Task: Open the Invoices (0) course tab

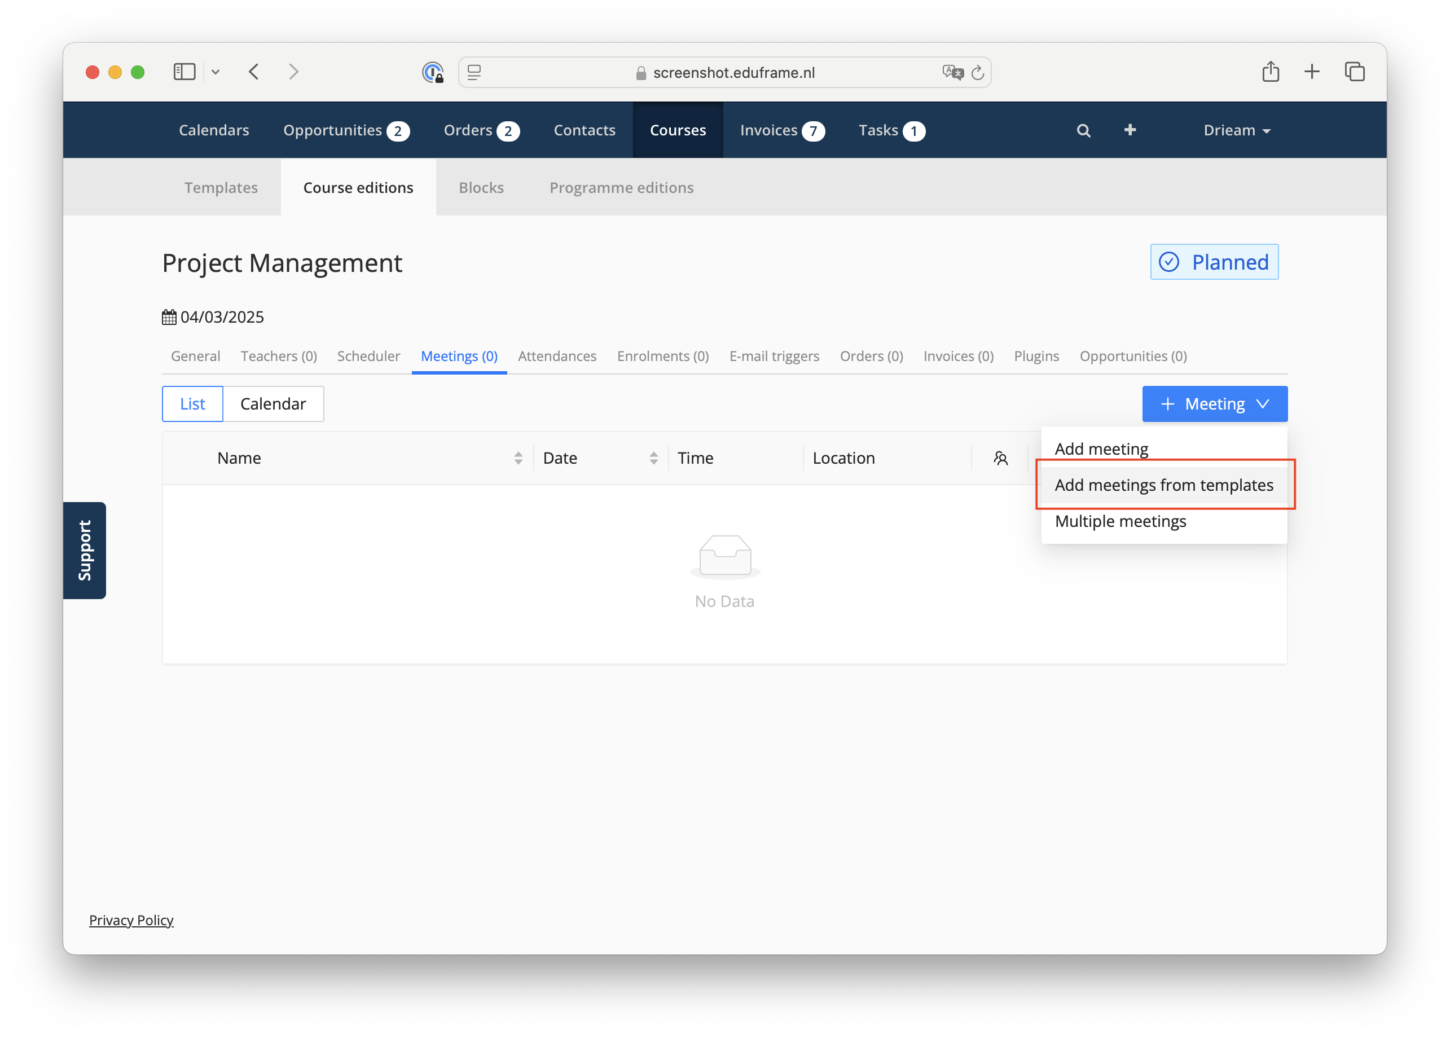Action: 958,356
